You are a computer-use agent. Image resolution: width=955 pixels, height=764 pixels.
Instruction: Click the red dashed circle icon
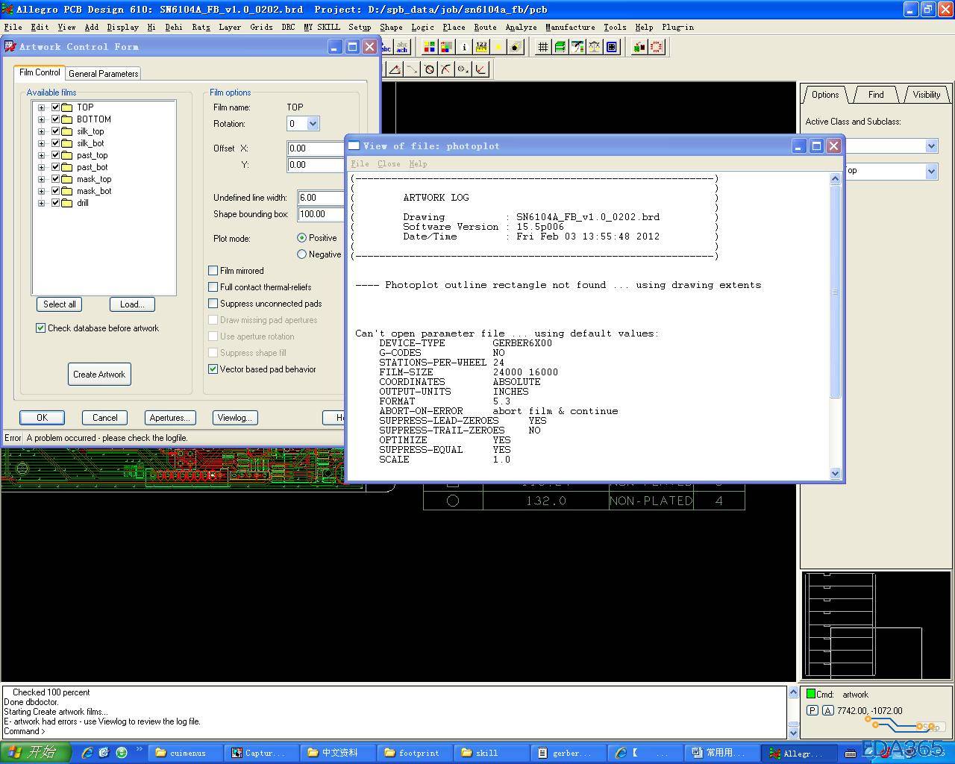click(x=657, y=47)
